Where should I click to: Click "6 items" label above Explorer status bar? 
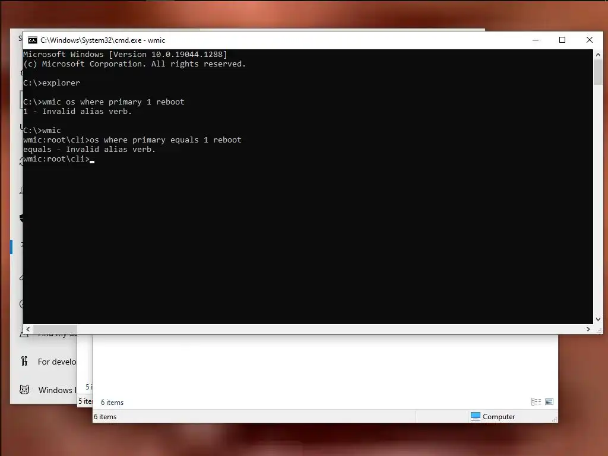(x=112, y=403)
